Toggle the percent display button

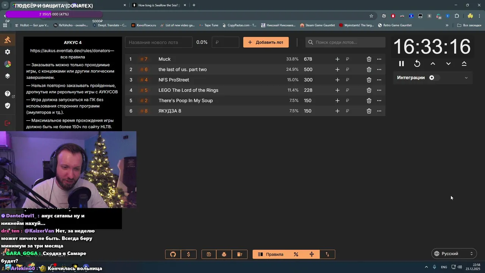click(x=296, y=254)
